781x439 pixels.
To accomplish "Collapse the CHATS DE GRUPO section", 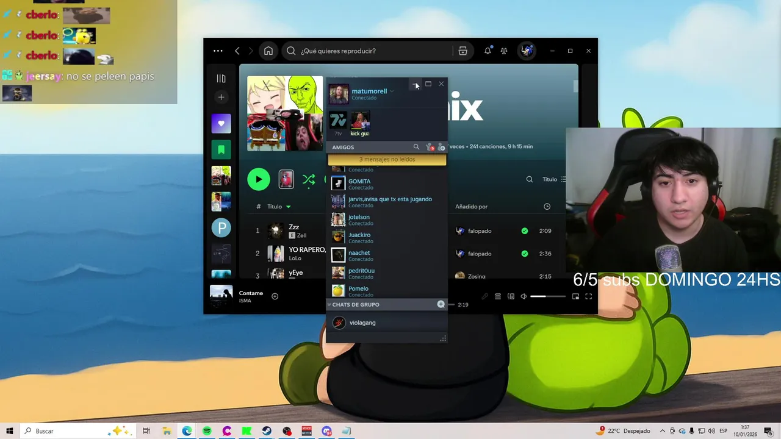I will point(329,304).
